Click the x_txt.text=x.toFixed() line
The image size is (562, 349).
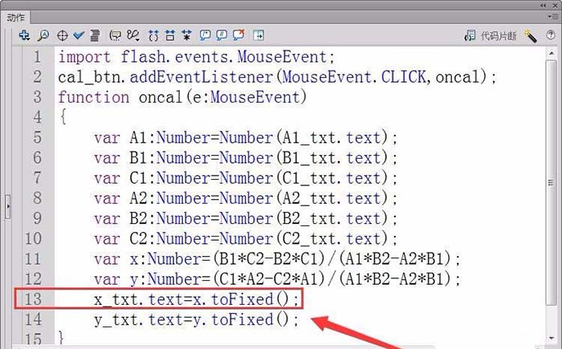197,299
